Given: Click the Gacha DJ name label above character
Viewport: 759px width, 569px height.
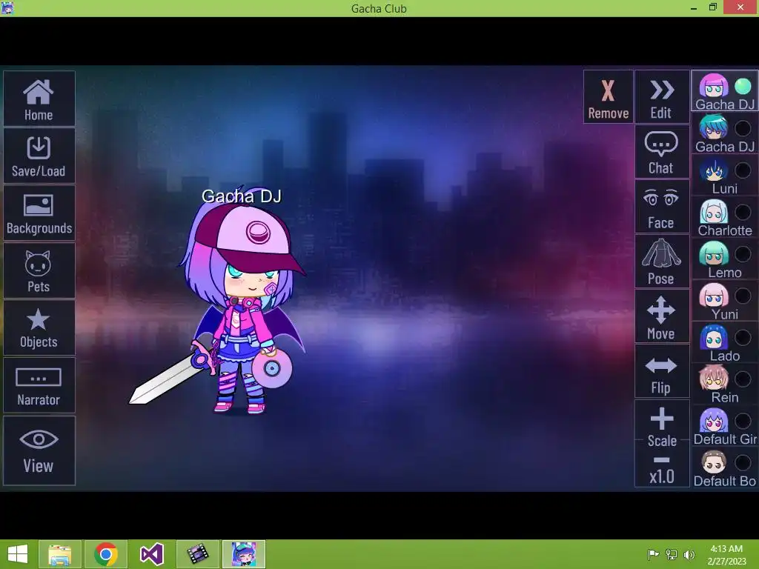Looking at the screenshot, I should pyautogui.click(x=242, y=196).
